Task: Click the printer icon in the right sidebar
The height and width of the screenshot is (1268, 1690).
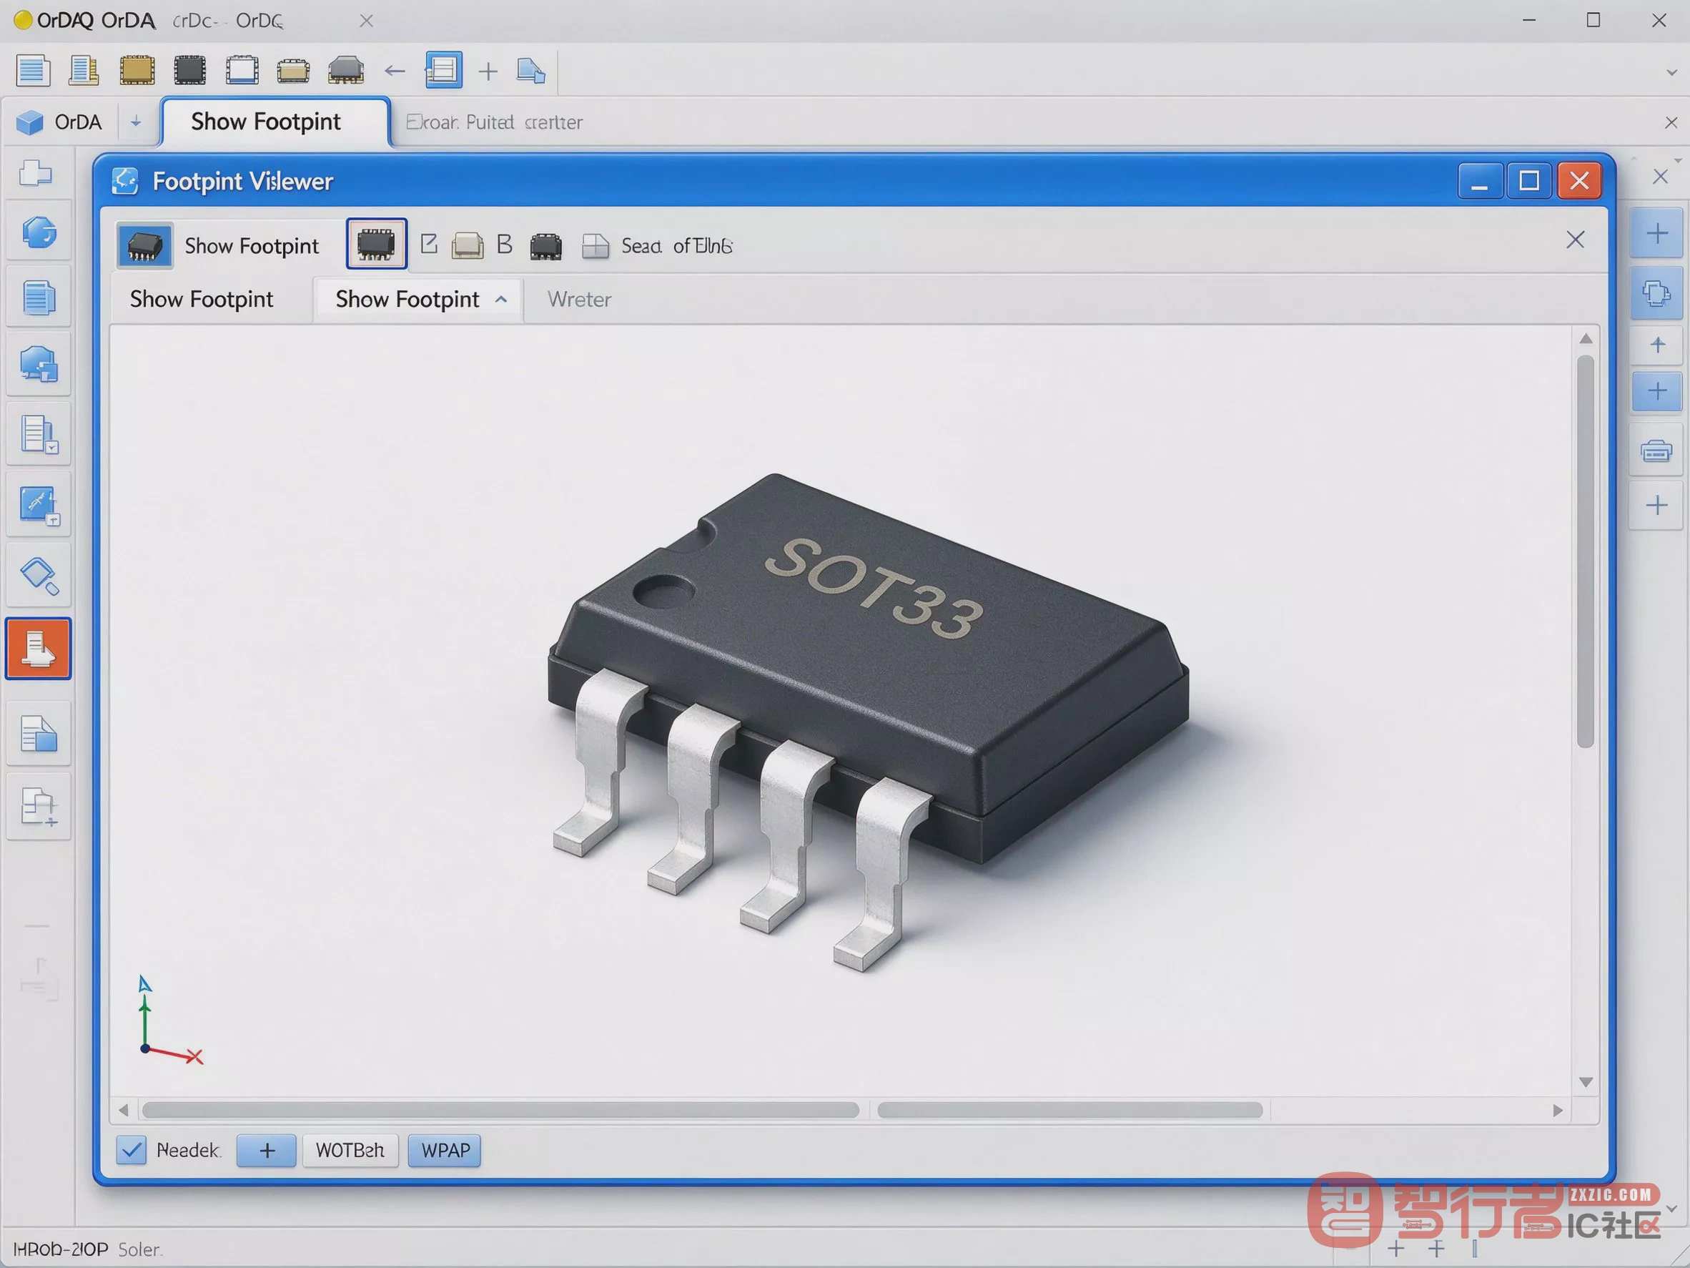Action: (1656, 451)
